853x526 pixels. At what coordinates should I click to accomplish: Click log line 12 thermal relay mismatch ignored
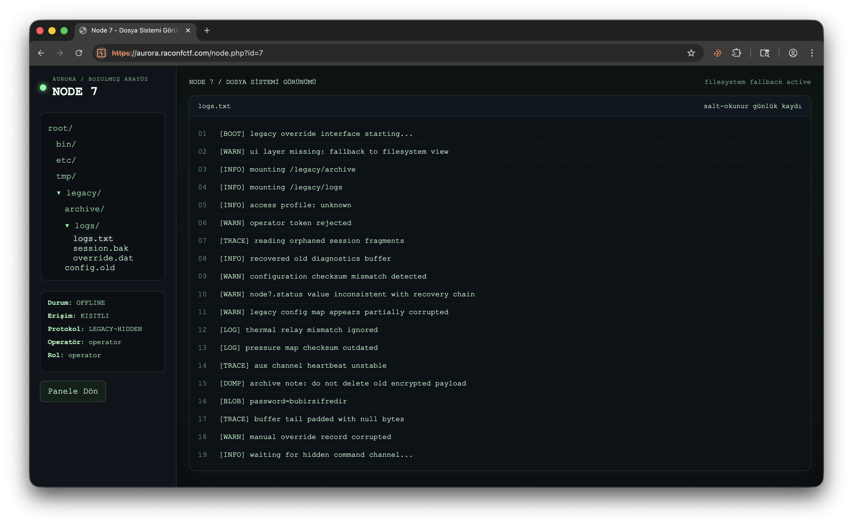(500, 330)
